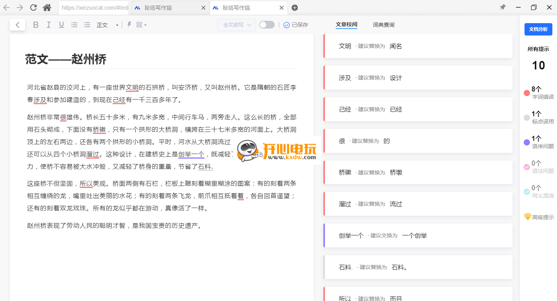Apply italic formatting to text
This screenshot has height=301, width=557.
(x=48, y=24)
